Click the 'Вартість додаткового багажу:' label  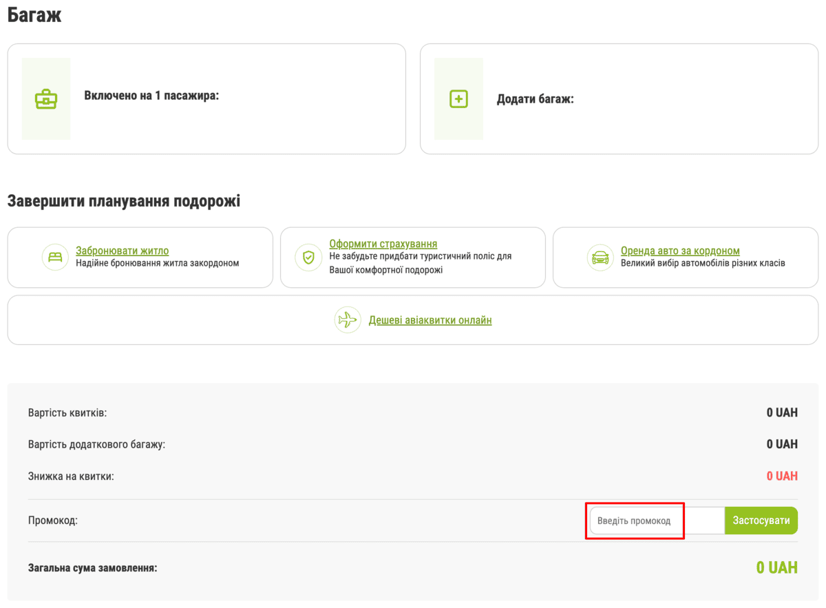97,444
